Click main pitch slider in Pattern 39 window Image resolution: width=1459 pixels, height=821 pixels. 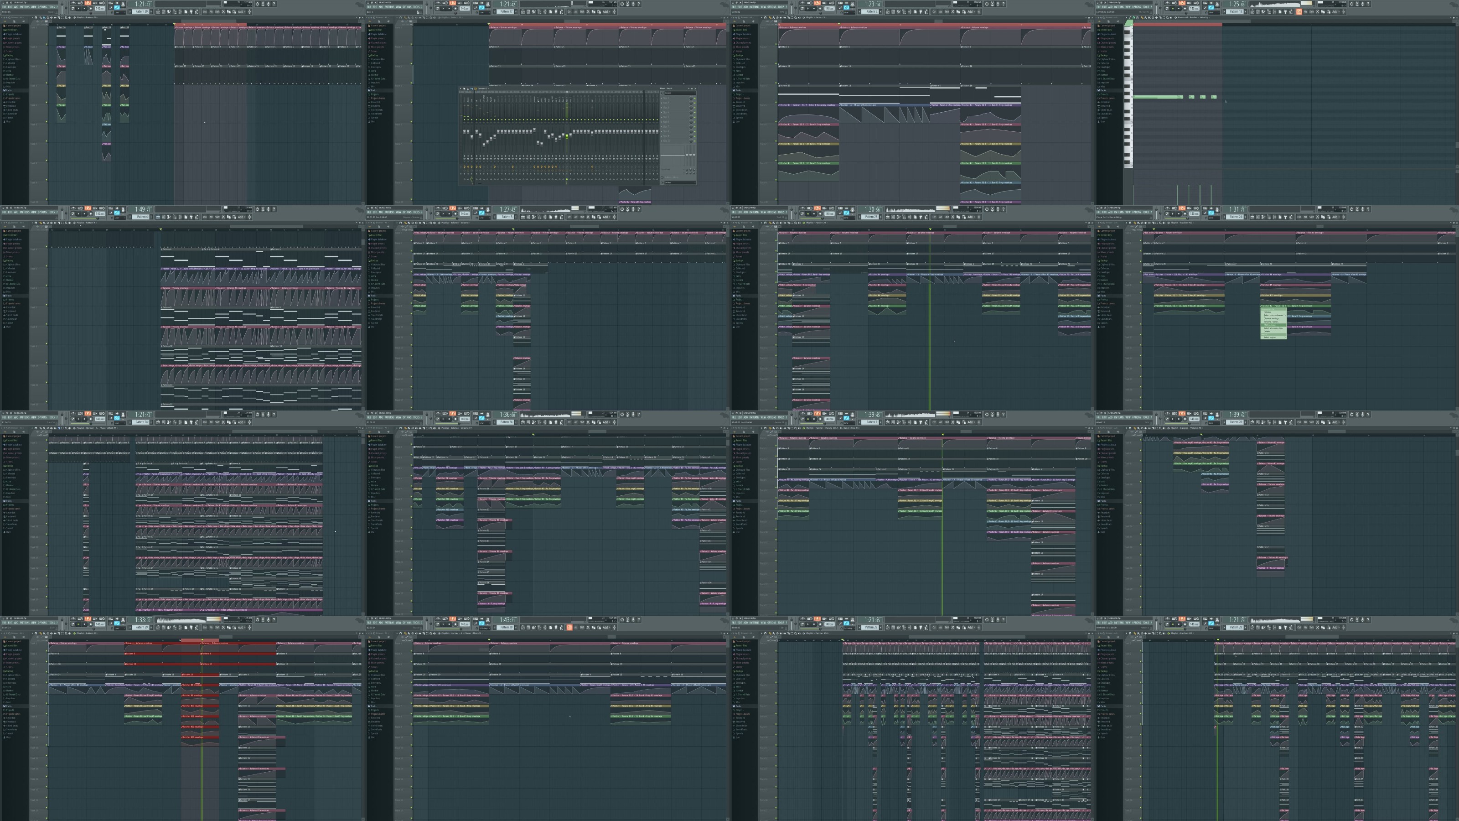coord(66,7)
